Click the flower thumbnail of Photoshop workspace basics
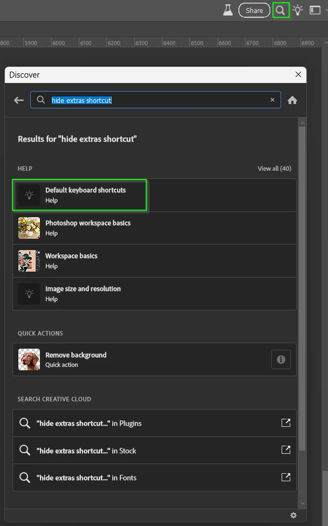 click(29, 228)
